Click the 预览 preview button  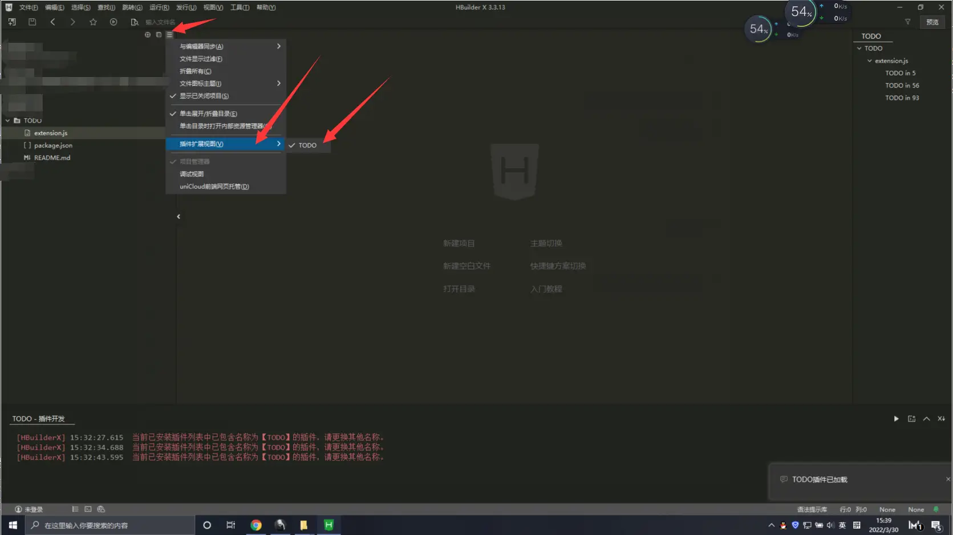tap(932, 22)
